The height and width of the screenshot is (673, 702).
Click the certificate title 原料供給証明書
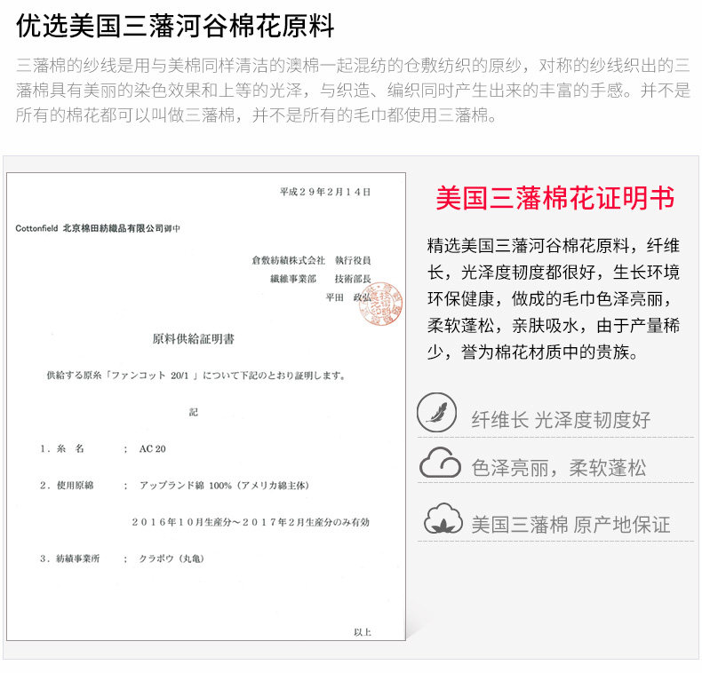[194, 339]
